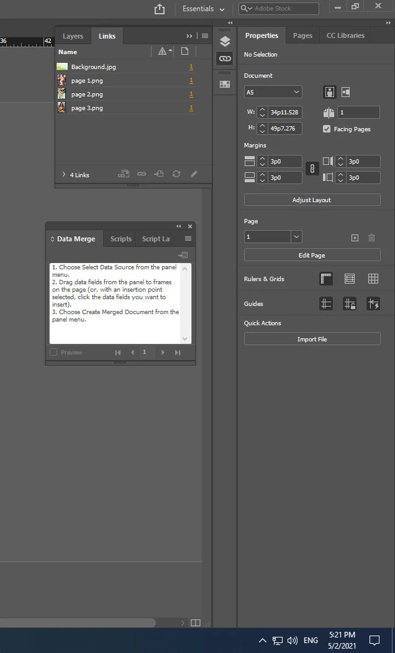Open the Pages icon in side dock
The height and width of the screenshot is (653, 395).
[x=225, y=84]
